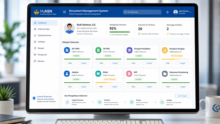The height and width of the screenshot is (124, 220).
Task: Click Lihat on Kenaikan Pangkat card
Action: click(x=168, y=63)
